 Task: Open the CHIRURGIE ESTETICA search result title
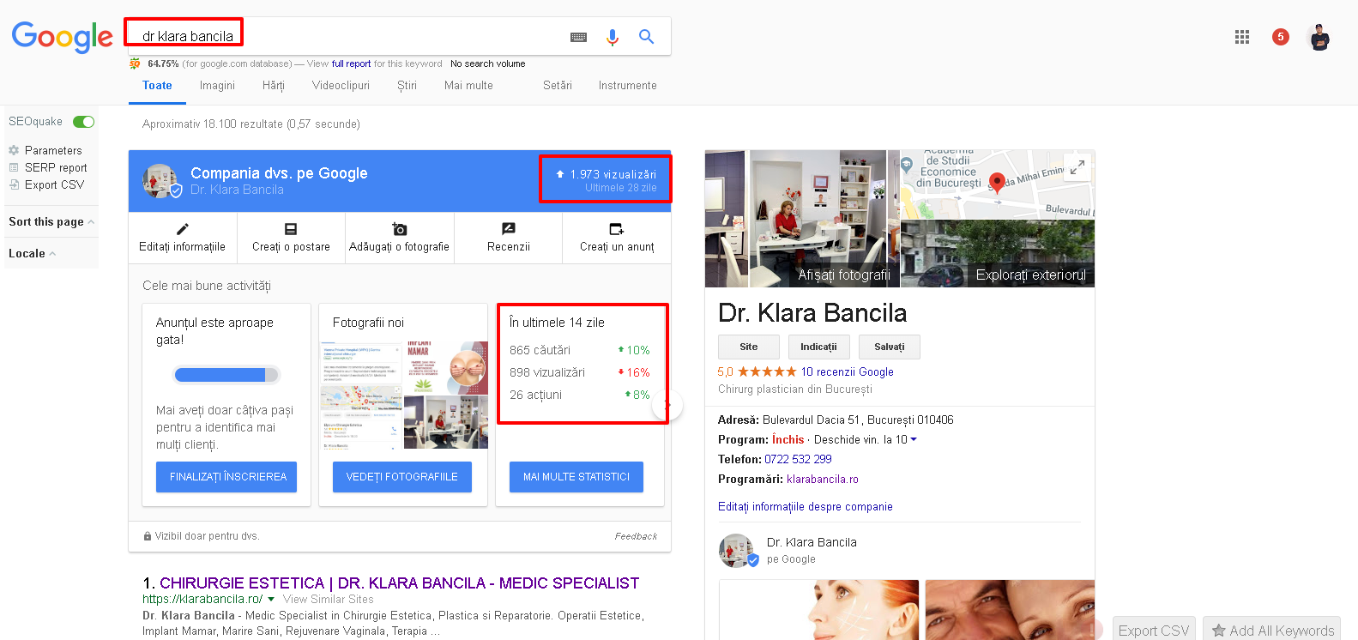399,583
